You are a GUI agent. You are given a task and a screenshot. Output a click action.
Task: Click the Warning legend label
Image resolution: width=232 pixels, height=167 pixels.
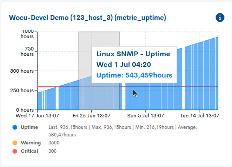[x=31, y=143]
